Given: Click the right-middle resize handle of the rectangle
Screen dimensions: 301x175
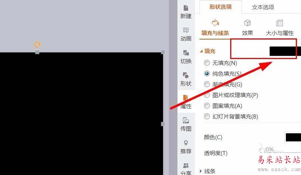Looking at the screenshot, I should point(163,124).
